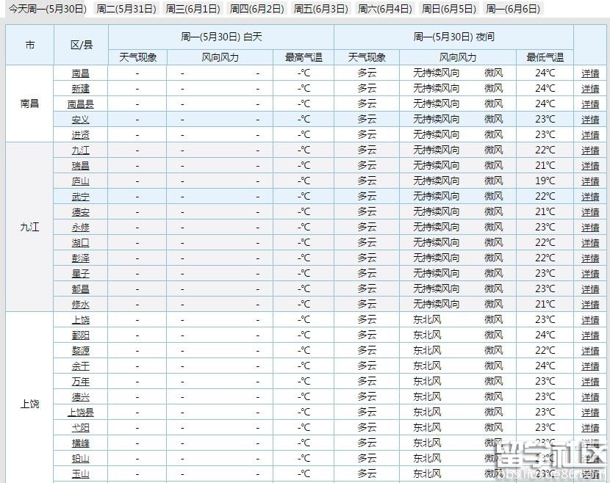Switch to the 今天周一(5月30日) tab
This screenshot has width=610, height=483.
point(47,9)
